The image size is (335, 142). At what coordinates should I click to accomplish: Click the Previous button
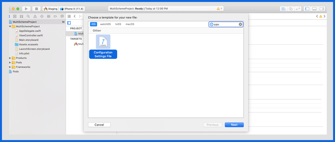pos(213,125)
